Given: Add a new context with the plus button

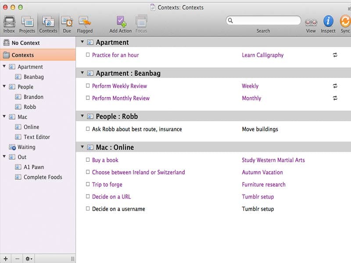Looking at the screenshot, I should [5, 259].
